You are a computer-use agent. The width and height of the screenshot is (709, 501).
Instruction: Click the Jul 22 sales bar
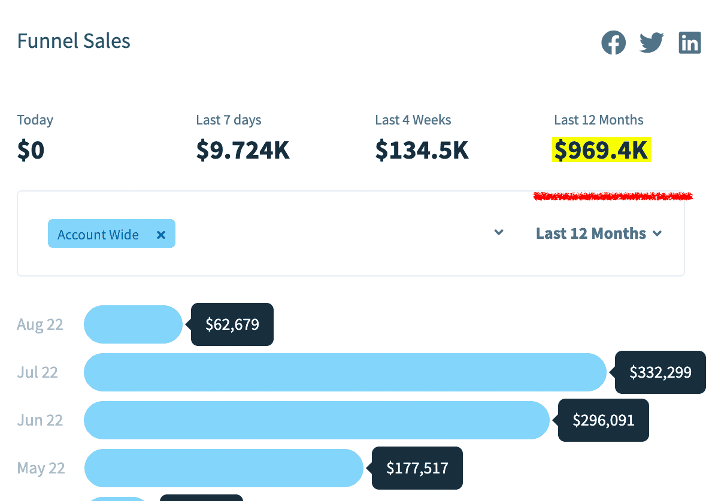click(x=345, y=372)
